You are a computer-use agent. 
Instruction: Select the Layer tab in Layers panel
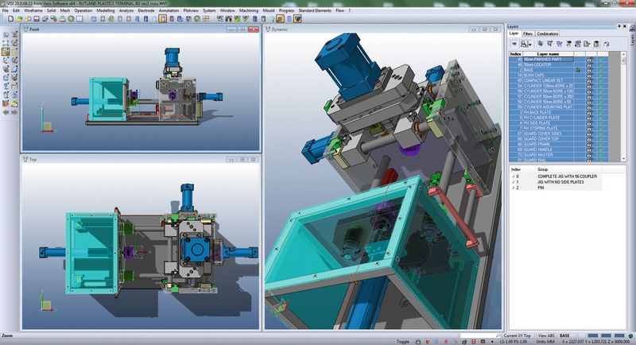coord(514,33)
